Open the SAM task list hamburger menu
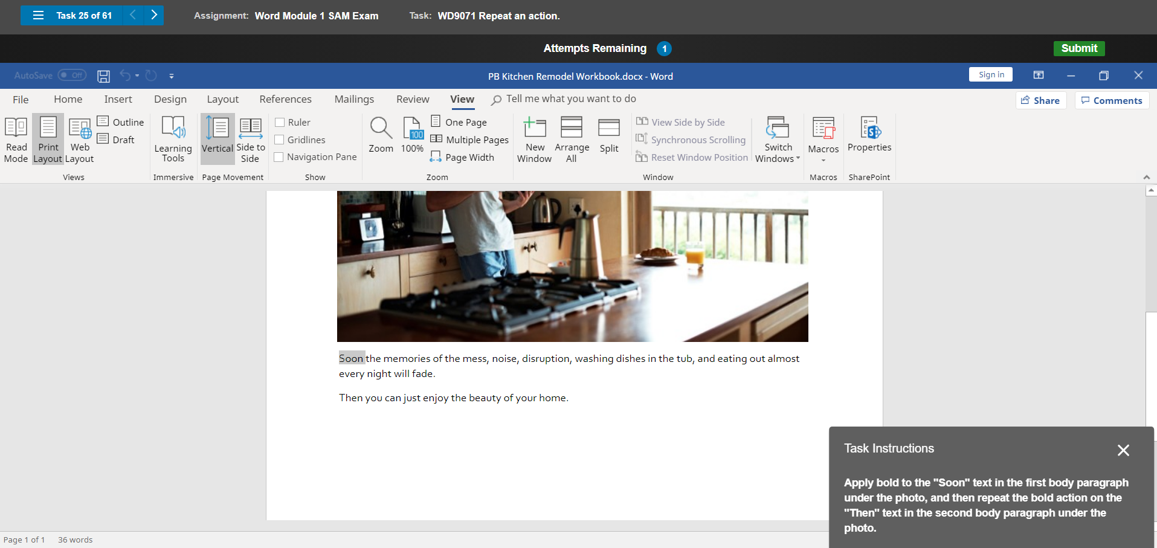1157x548 pixels. click(38, 15)
